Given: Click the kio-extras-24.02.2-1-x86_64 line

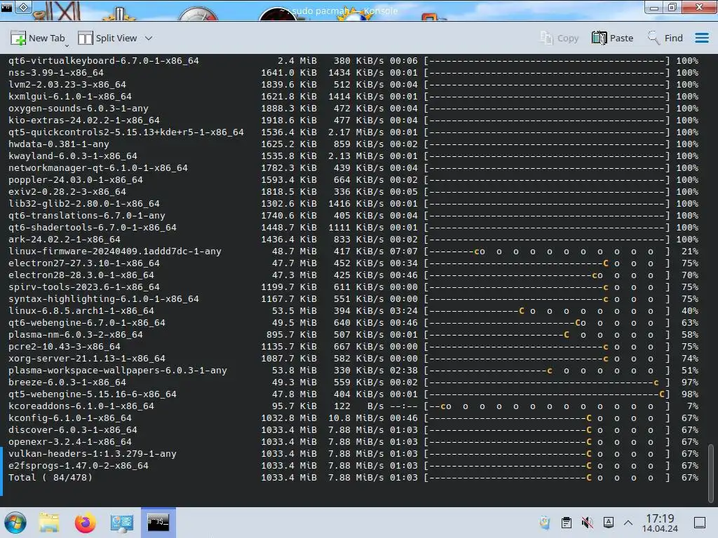Looking at the screenshot, I should click(353, 120).
